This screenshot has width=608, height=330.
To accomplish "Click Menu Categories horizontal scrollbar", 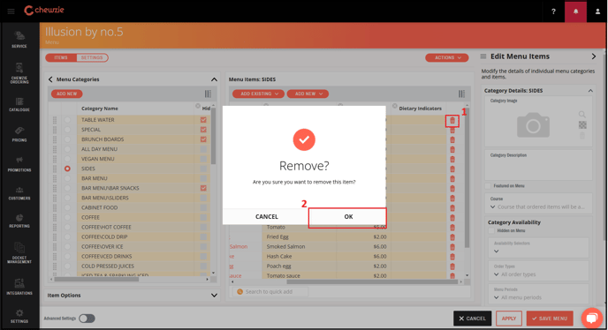I will pyautogui.click(x=96, y=279).
